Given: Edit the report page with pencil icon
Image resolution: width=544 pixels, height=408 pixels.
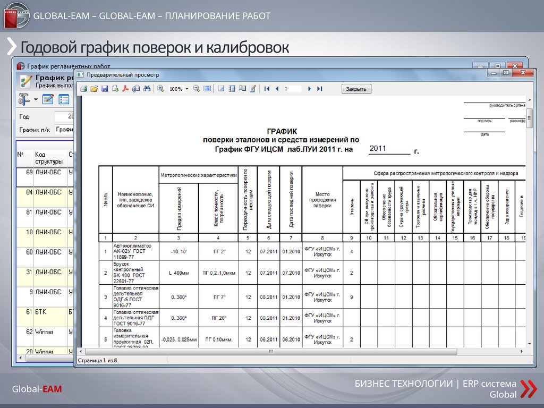Looking at the screenshot, I should tap(253, 89).
